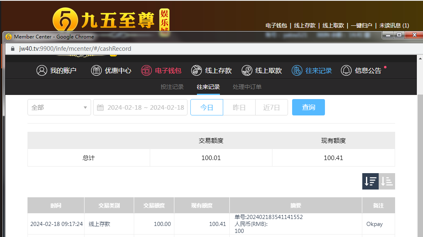Sort records ascending icon
Screen dimensions: 423x237
point(387,181)
